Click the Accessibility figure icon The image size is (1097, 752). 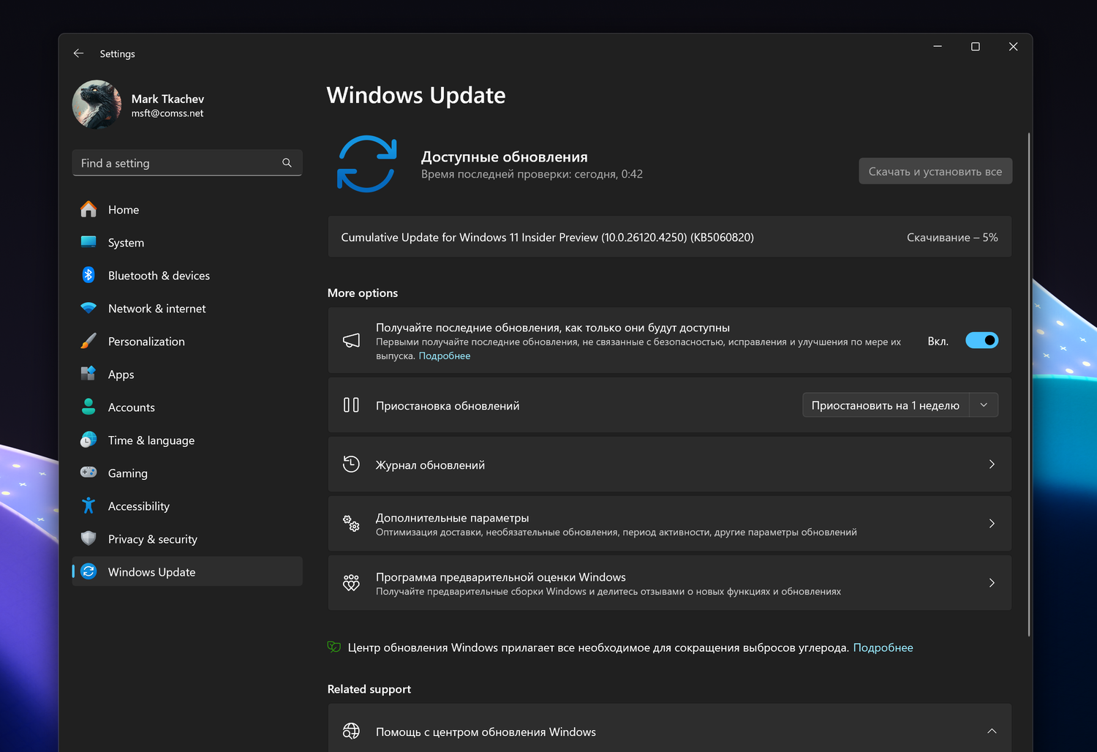tap(88, 505)
